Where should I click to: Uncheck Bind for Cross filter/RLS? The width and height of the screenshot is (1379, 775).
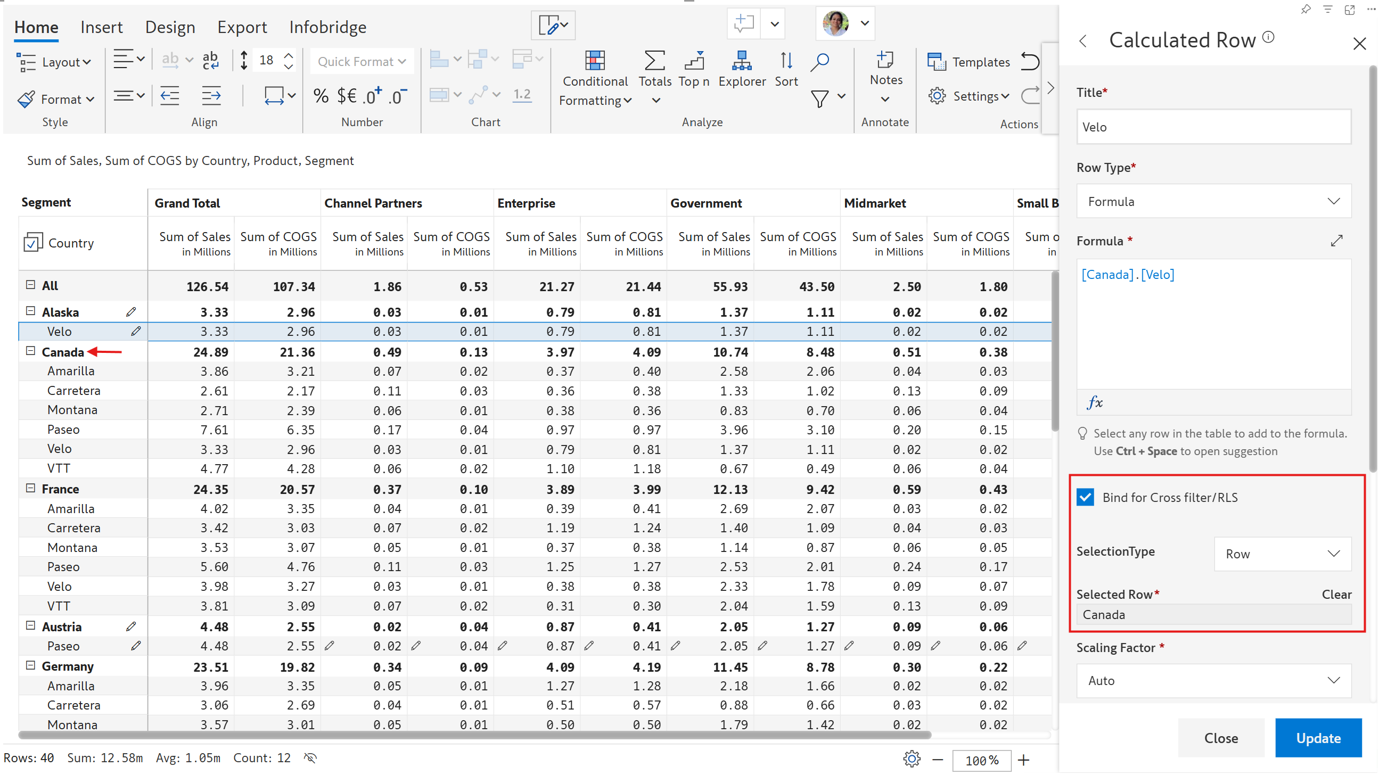click(1086, 497)
